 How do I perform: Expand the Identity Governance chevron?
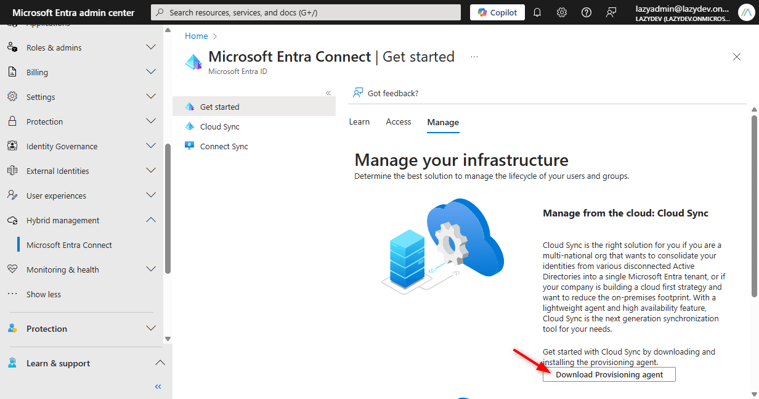click(x=151, y=146)
